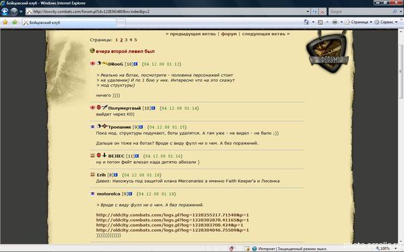Image resolution: width=404 pixels, height=252 pixels.
Task: Click the timestamp 04.12.08 01:12
Action: pyautogui.click(x=162, y=64)
